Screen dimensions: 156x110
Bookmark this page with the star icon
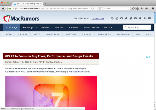[x=134, y=9]
